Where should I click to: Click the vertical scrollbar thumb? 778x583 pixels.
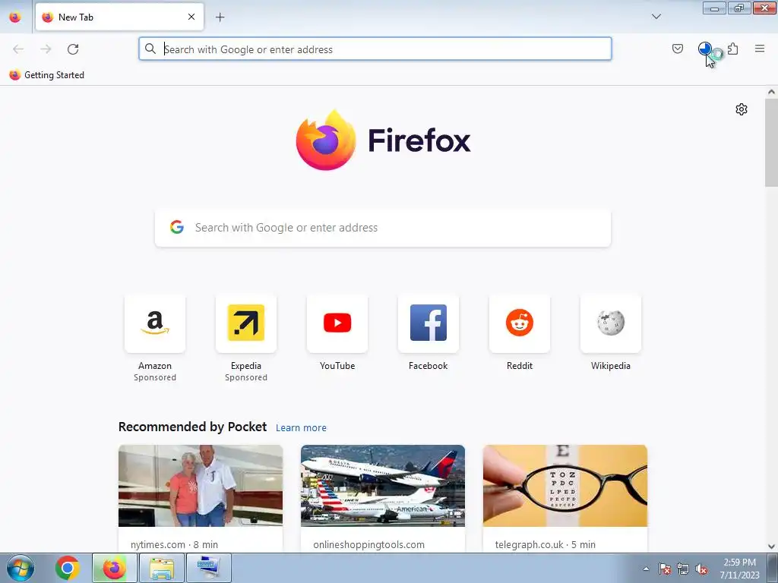pos(771,142)
